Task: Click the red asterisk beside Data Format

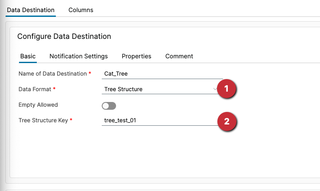Action: [x=55, y=89]
